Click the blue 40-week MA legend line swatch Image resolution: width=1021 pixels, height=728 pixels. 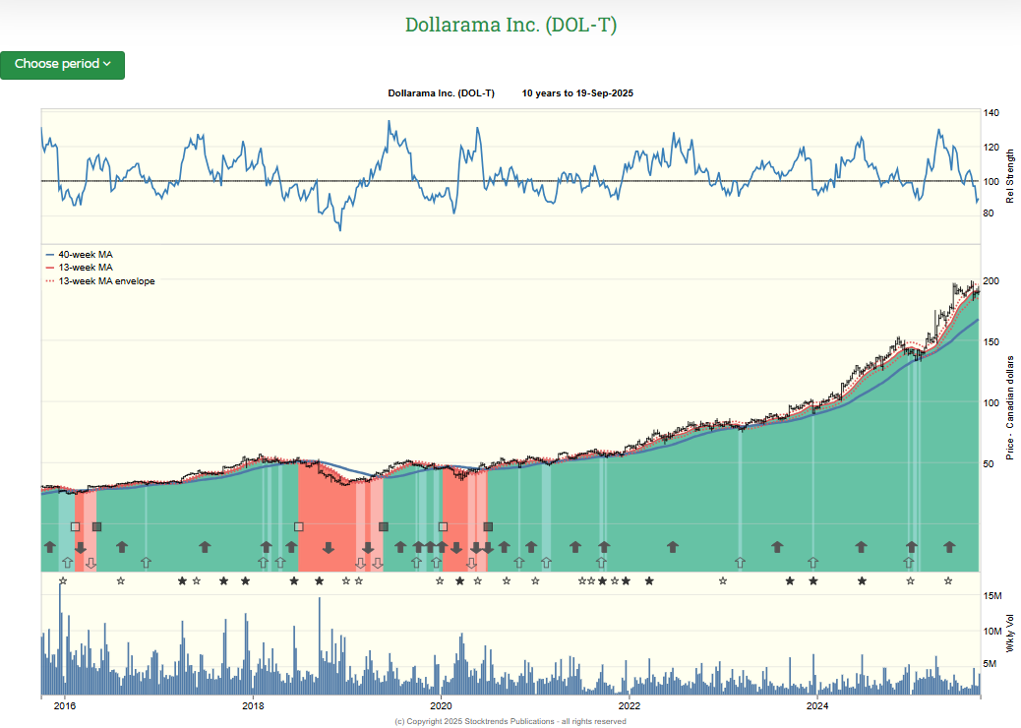(x=50, y=255)
